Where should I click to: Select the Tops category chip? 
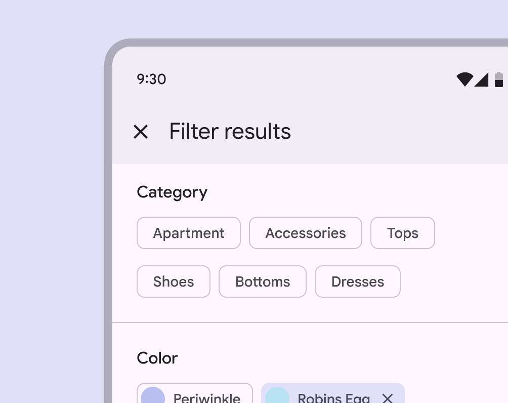[403, 233]
